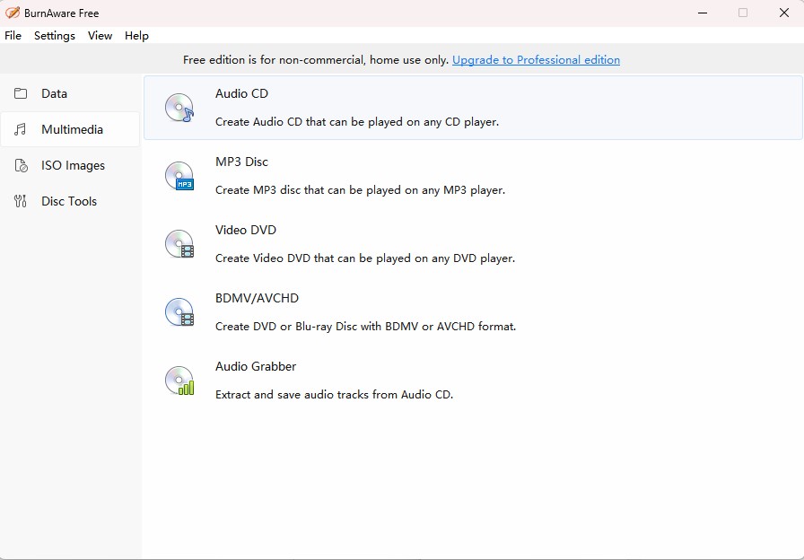Open the File menu
The height and width of the screenshot is (560, 804).
(13, 36)
